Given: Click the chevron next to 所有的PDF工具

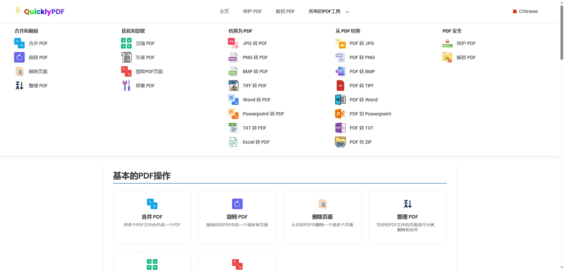Looking at the screenshot, I should tap(348, 12).
